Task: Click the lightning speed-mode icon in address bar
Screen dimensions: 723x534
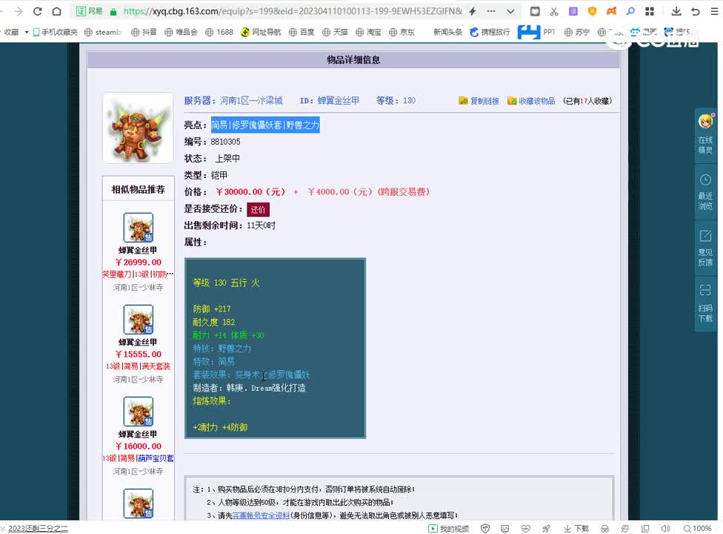Action: [x=473, y=12]
